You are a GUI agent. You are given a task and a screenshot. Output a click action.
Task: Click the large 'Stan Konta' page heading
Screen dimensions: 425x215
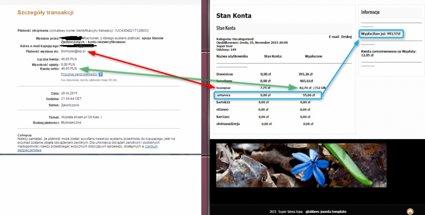pyautogui.click(x=234, y=16)
